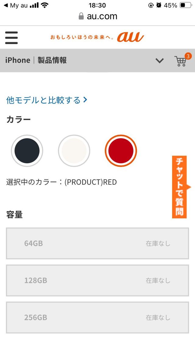The height and width of the screenshot is (348, 195).
Task: Tap the iPhone menu label
Action: pyautogui.click(x=18, y=60)
